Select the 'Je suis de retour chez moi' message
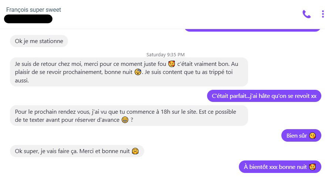The image size is (325, 177). pyautogui.click(x=129, y=72)
